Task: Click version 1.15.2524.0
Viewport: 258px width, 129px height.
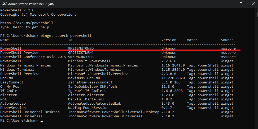Action: pos(173,69)
